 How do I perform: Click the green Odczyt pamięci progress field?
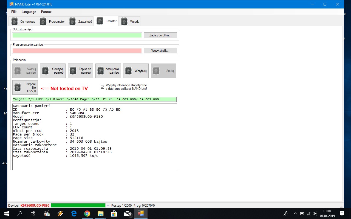click(x=77, y=35)
